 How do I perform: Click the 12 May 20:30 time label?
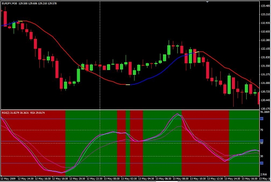click(77, 179)
